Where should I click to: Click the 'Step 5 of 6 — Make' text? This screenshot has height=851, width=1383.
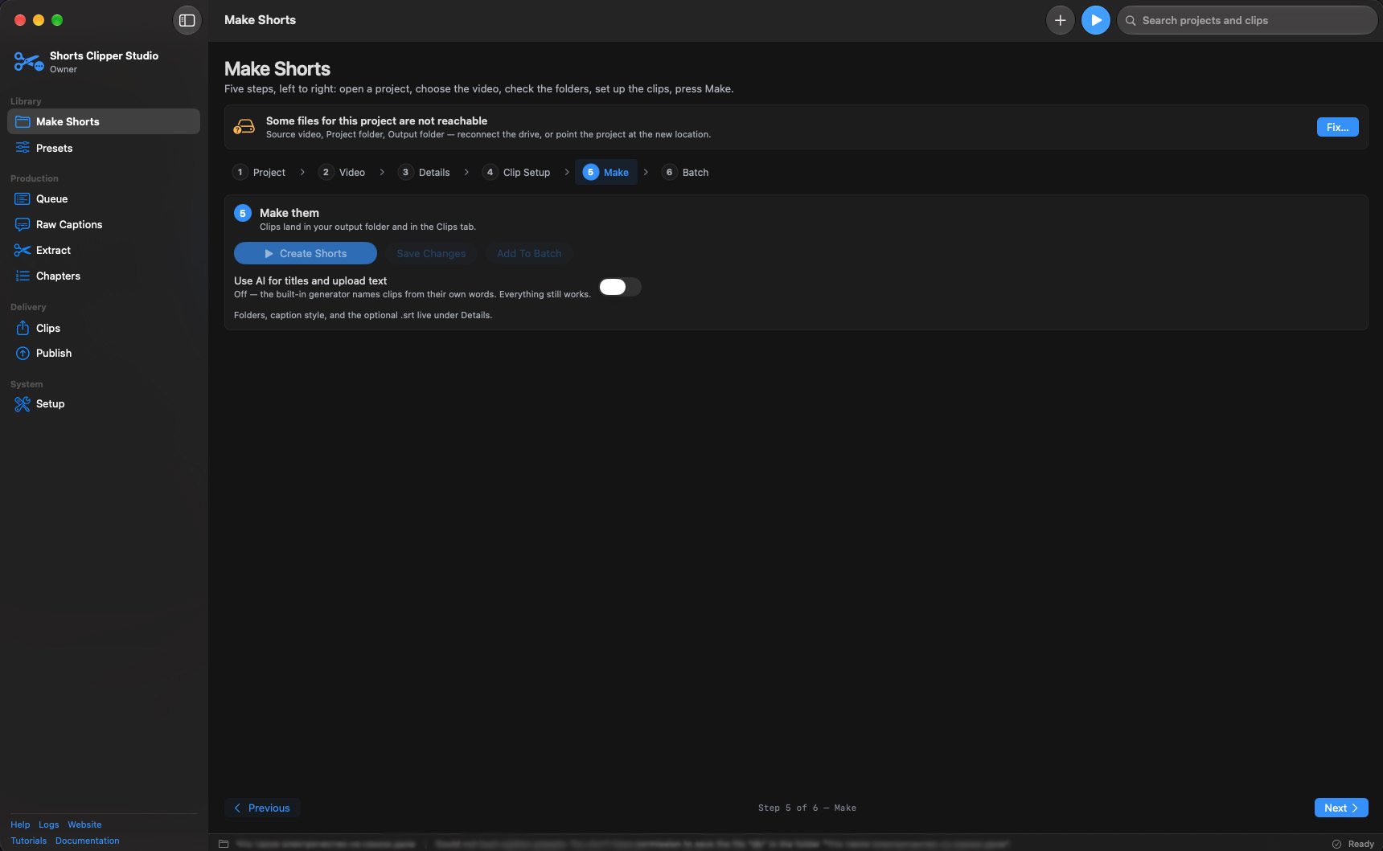(x=807, y=808)
